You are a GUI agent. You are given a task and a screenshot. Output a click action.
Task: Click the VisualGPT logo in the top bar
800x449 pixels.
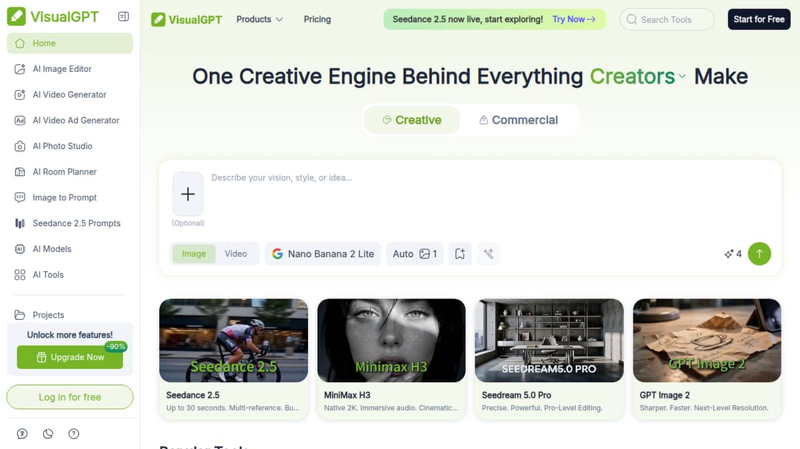[187, 19]
